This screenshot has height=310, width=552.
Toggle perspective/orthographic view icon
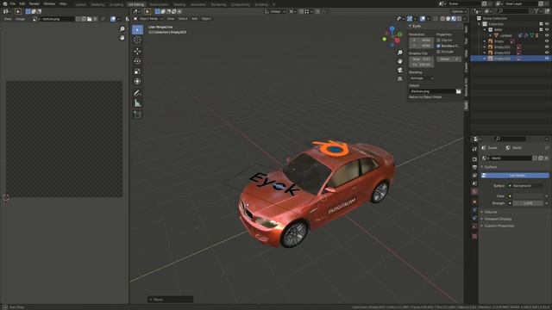[x=400, y=78]
